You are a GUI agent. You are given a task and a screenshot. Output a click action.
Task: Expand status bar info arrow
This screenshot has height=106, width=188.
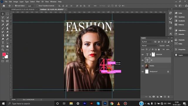click(41, 100)
